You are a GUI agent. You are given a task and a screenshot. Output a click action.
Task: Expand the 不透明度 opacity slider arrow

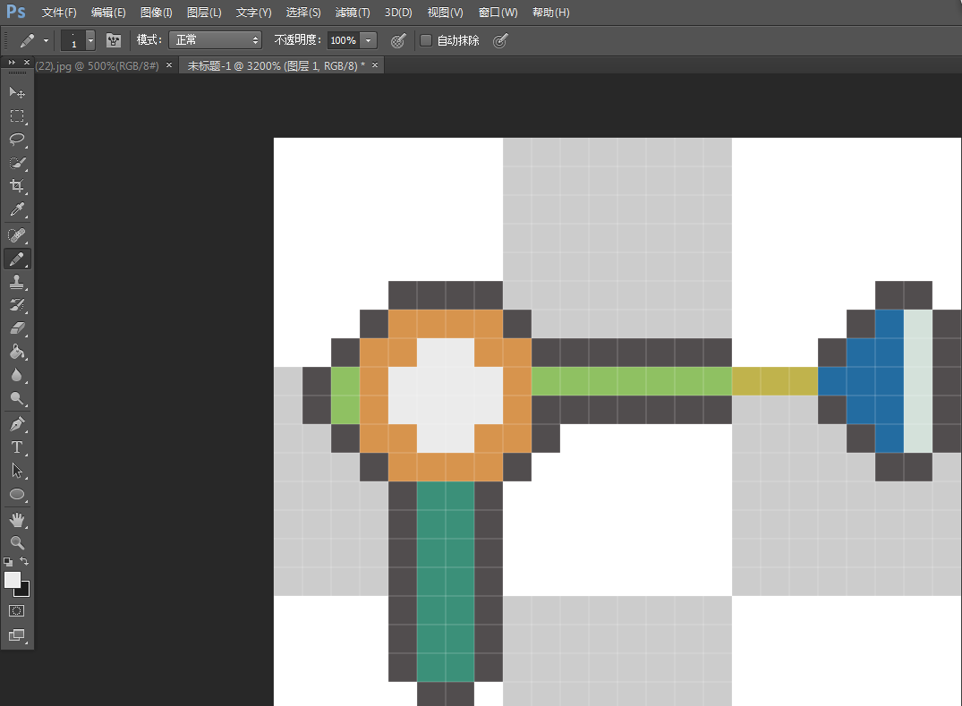tap(368, 40)
